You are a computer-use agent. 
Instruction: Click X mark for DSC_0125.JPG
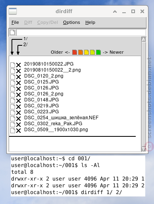tap(19, 83)
